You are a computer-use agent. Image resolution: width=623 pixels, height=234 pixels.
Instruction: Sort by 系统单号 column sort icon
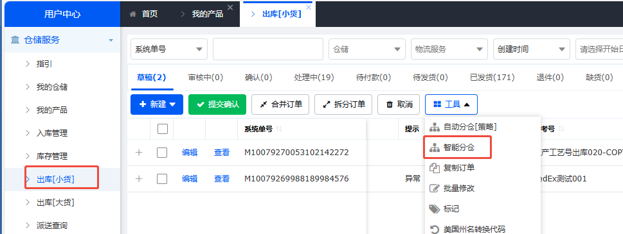279,129
